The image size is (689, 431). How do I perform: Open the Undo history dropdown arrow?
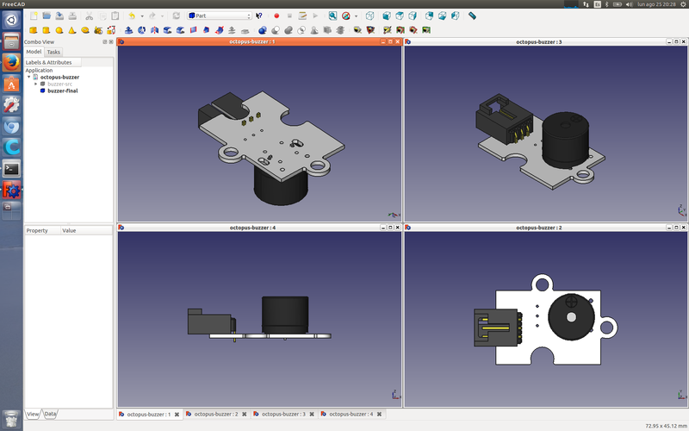coord(140,16)
